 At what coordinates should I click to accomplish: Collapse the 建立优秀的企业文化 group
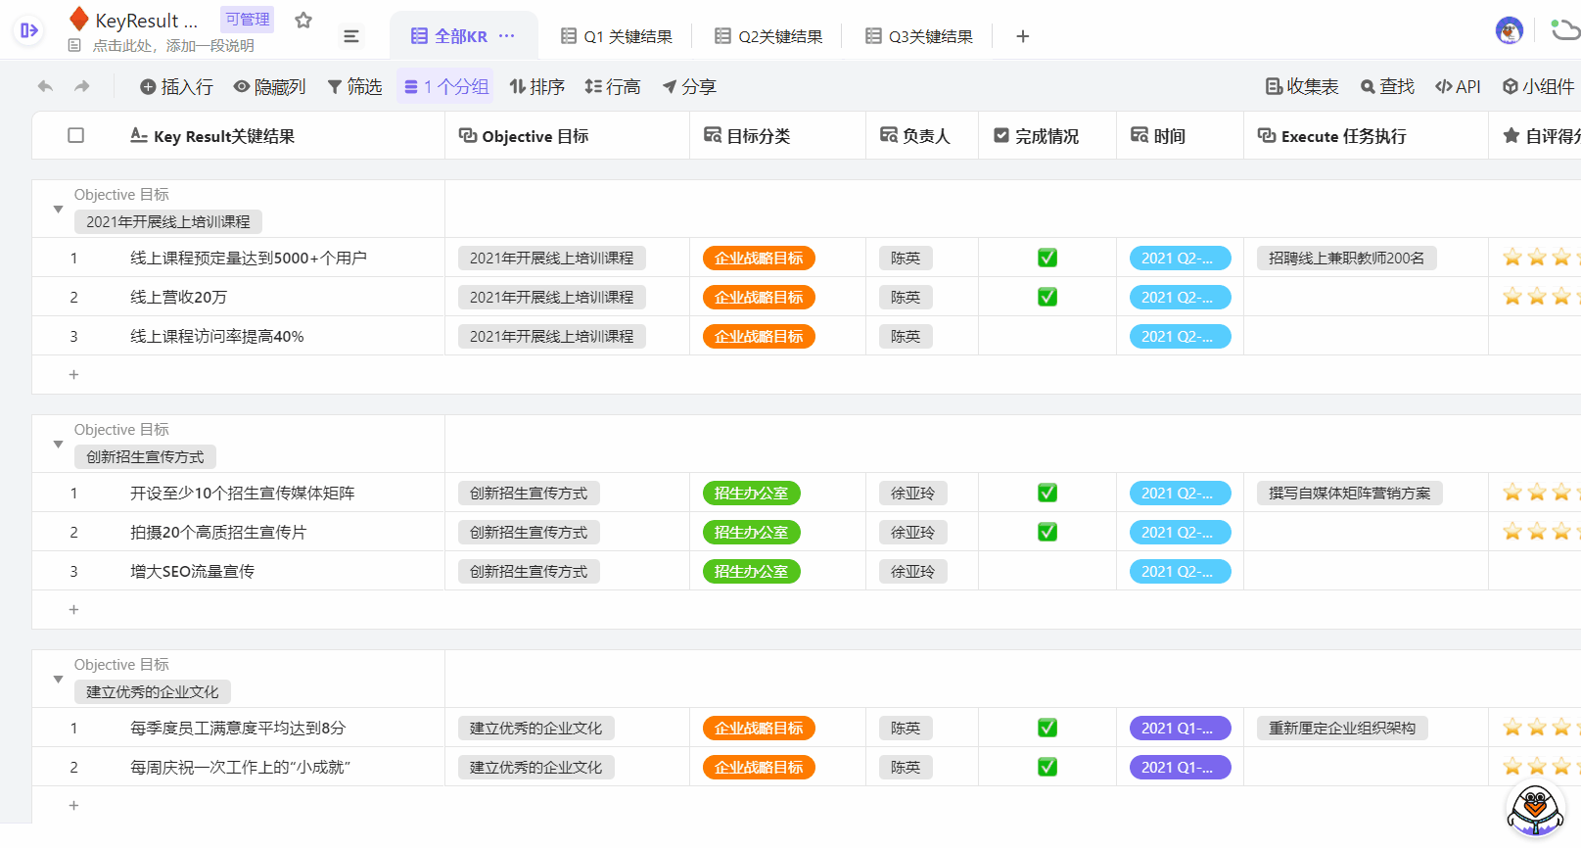58,680
